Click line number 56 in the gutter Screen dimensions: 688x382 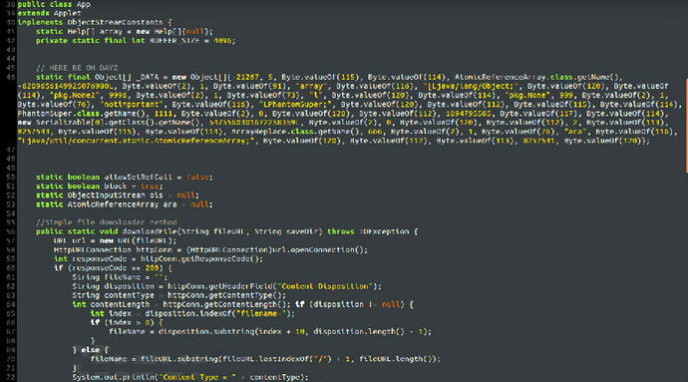point(11,231)
